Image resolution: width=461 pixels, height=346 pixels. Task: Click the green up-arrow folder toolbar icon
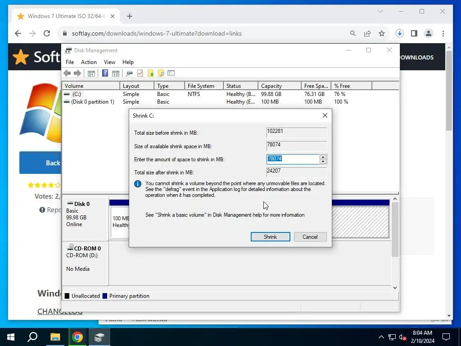pos(150,73)
